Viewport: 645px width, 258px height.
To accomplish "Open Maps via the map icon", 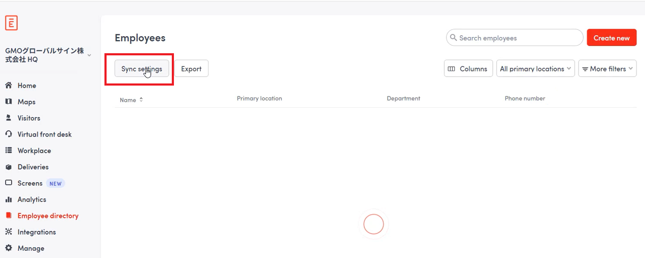I will 9,102.
